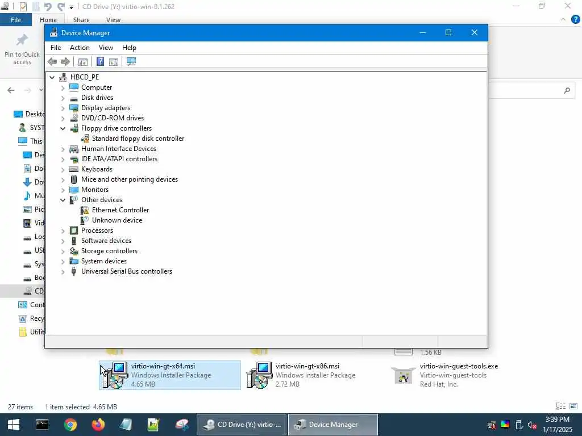Click the Universal Serial Bus controllers icon
Viewport: 582px width, 436px height.
74,271
